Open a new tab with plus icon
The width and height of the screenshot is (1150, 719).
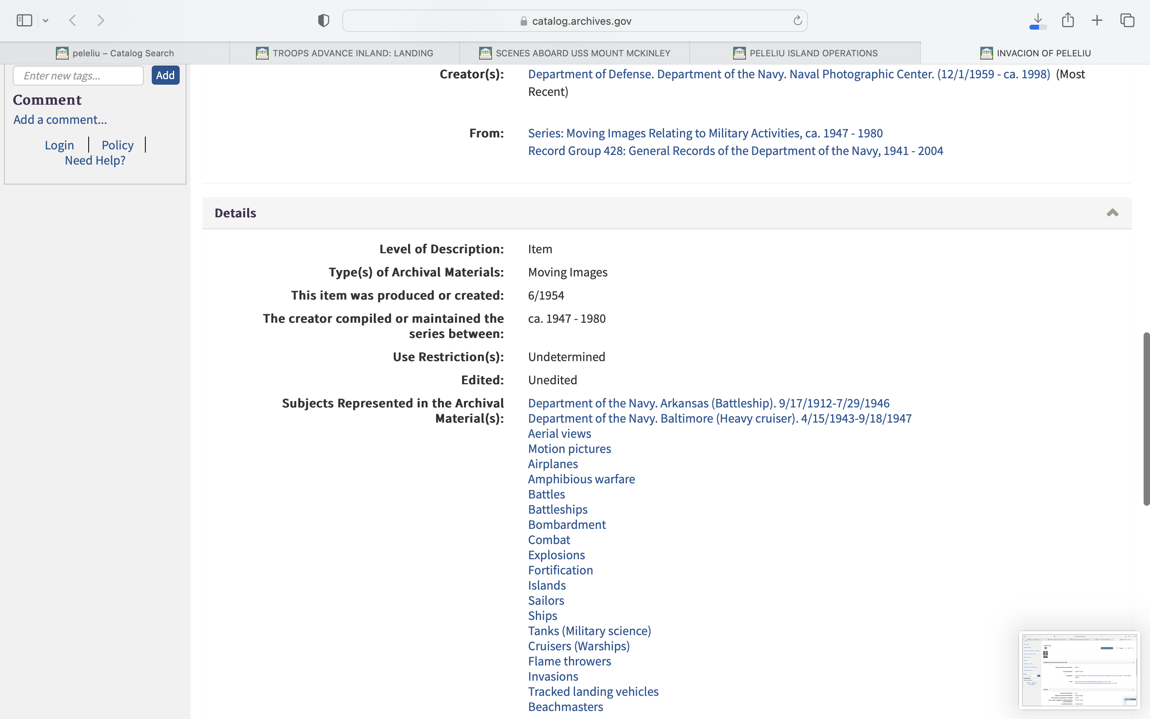pos(1097,20)
